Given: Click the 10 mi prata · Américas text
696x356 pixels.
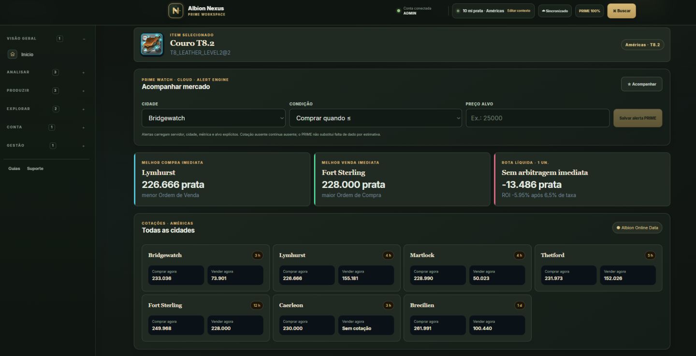Looking at the screenshot, I should 483,11.
